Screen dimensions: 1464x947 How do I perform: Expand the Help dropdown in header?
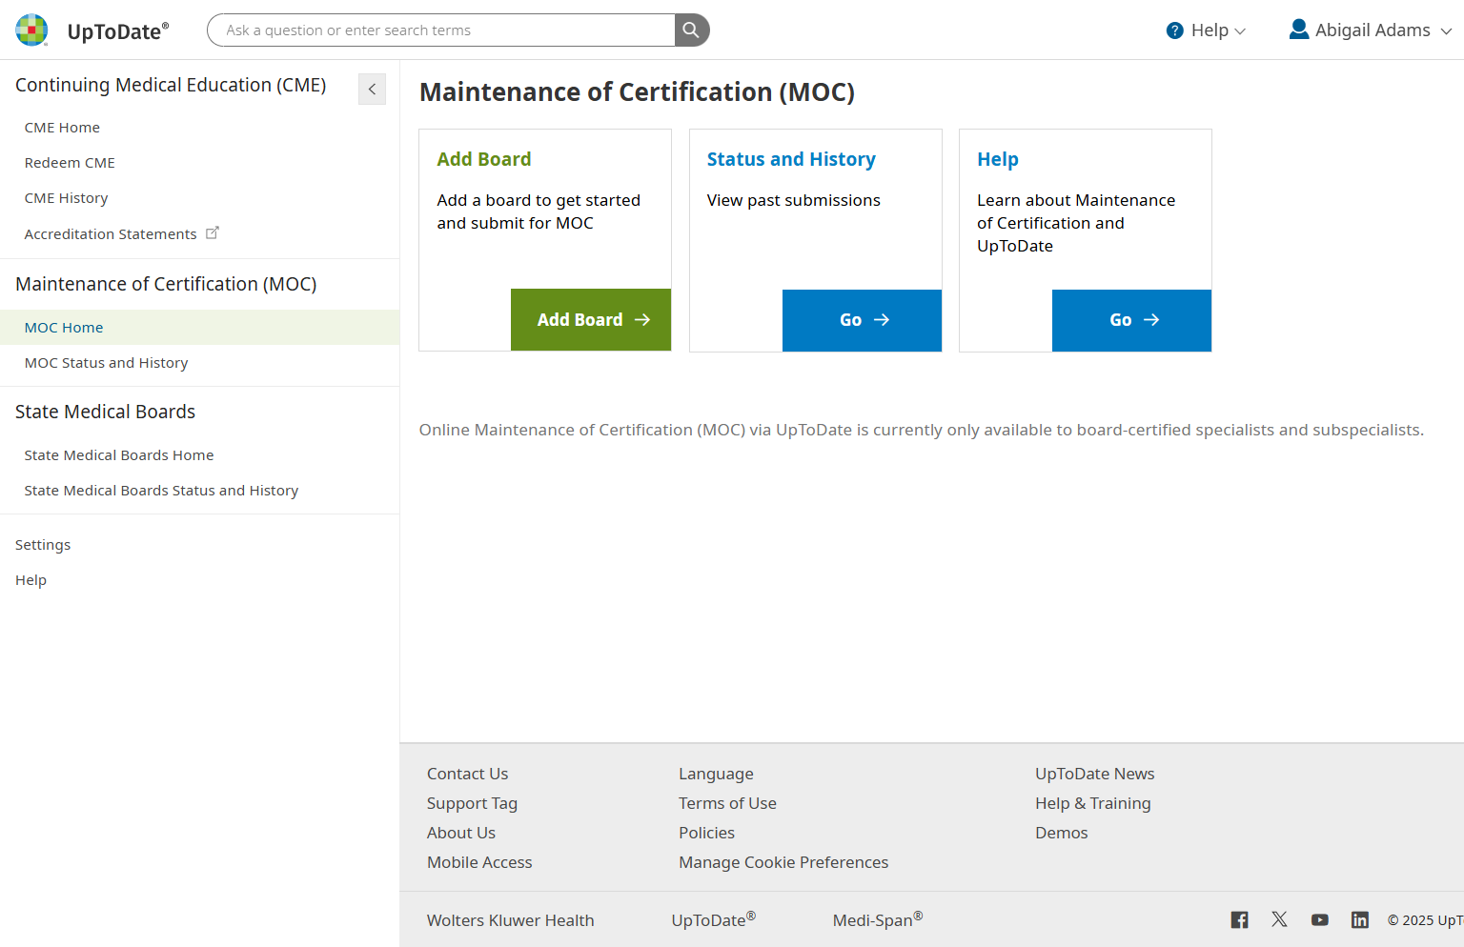[1207, 30]
